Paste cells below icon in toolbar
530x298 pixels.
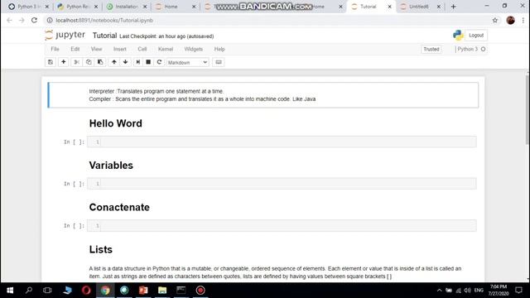100,62
